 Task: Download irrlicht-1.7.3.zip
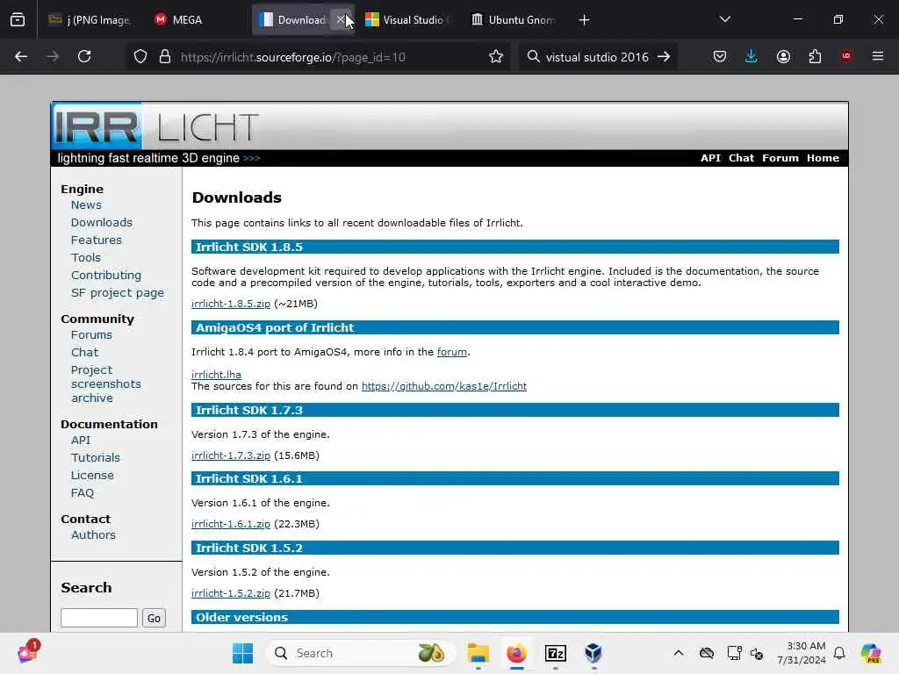tap(231, 455)
